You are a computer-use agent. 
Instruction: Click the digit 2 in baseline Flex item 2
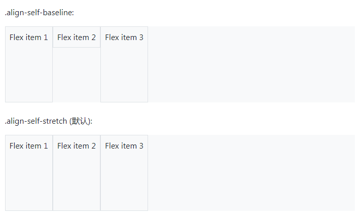click(x=93, y=38)
